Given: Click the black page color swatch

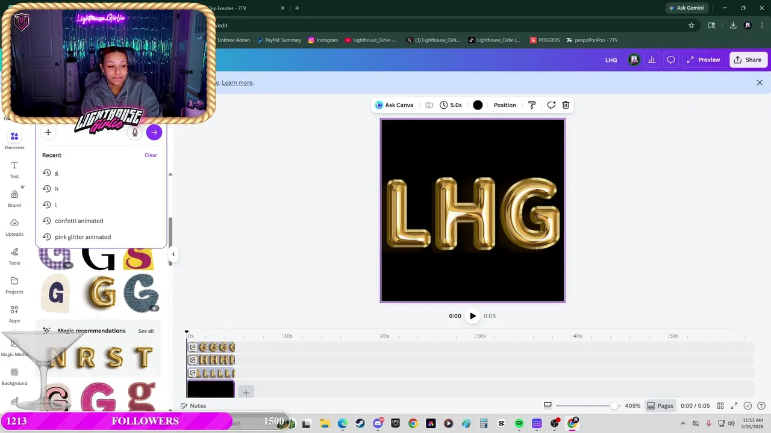Looking at the screenshot, I should (478, 105).
